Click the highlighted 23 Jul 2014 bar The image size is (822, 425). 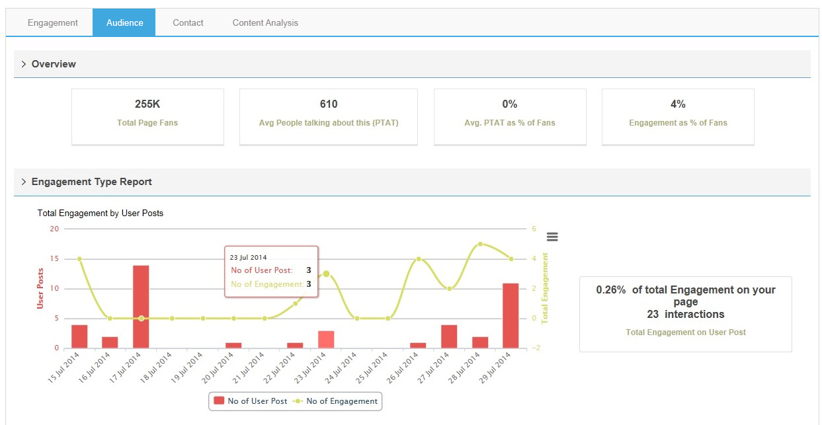326,339
